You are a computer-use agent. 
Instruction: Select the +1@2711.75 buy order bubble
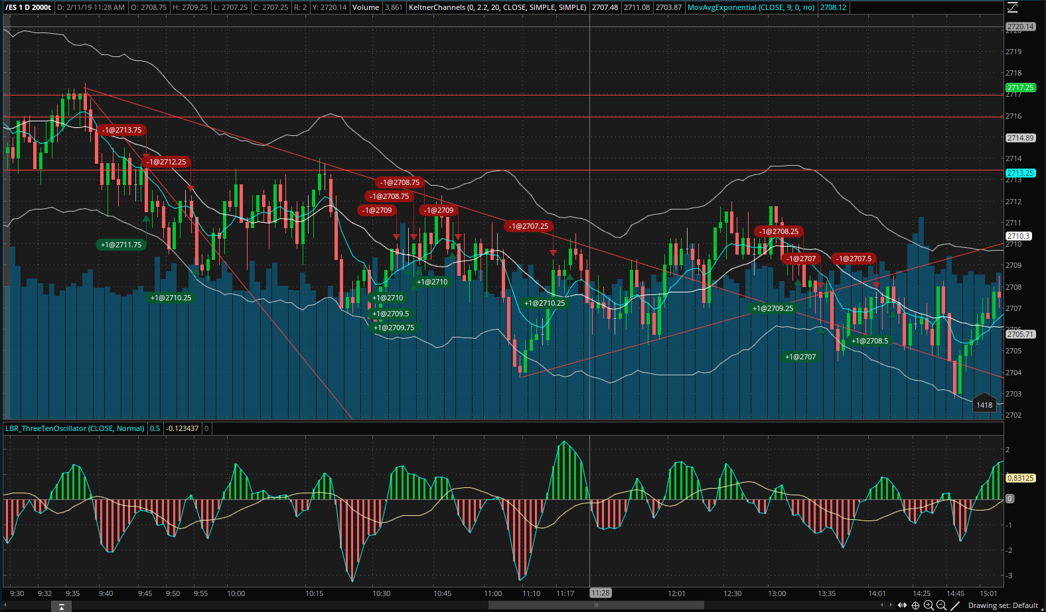121,245
